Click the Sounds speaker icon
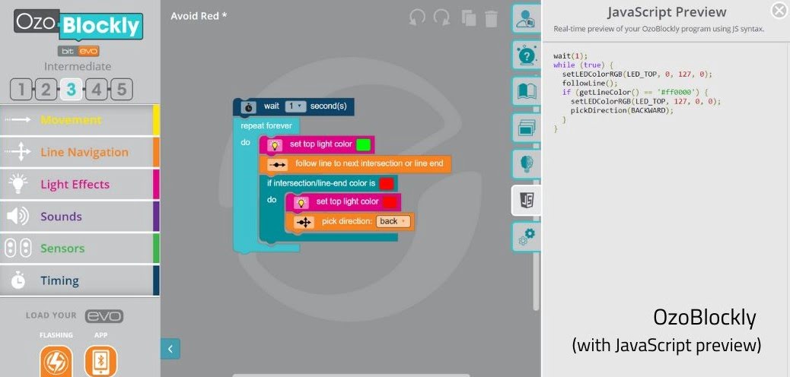Screen dimensions: 790x377 18,217
